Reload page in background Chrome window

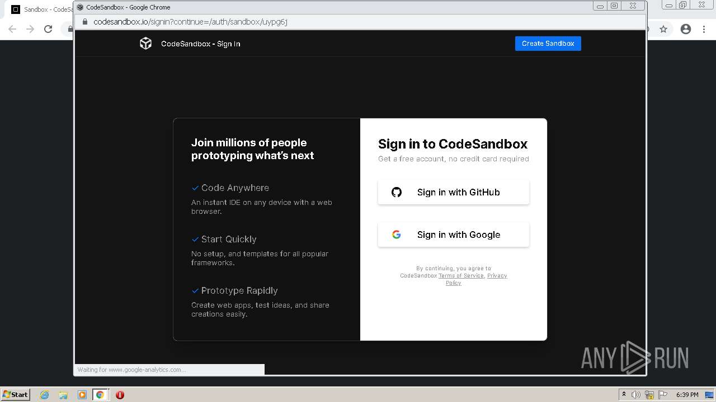coord(48,29)
